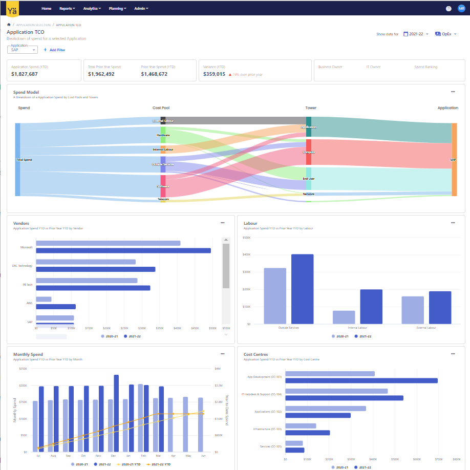This screenshot has width=470, height=470.
Task: Toggle 2021-22 series in Labour legend
Action: (362, 336)
